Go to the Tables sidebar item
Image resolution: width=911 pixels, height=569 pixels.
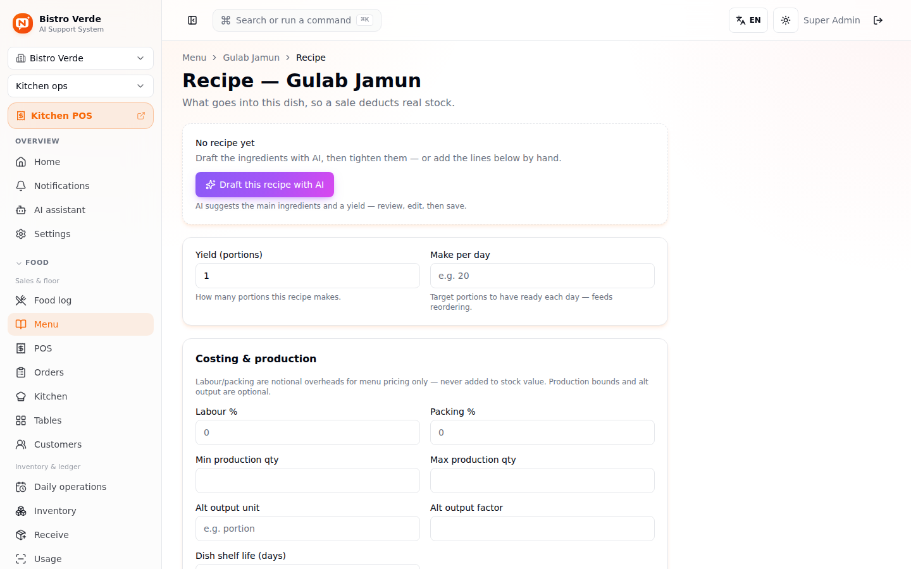80,420
